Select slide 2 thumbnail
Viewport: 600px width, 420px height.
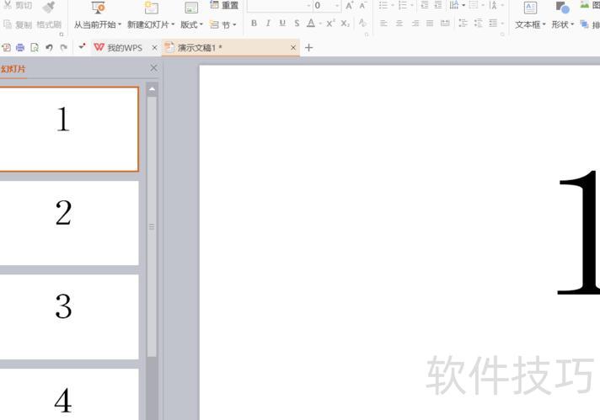69,223
